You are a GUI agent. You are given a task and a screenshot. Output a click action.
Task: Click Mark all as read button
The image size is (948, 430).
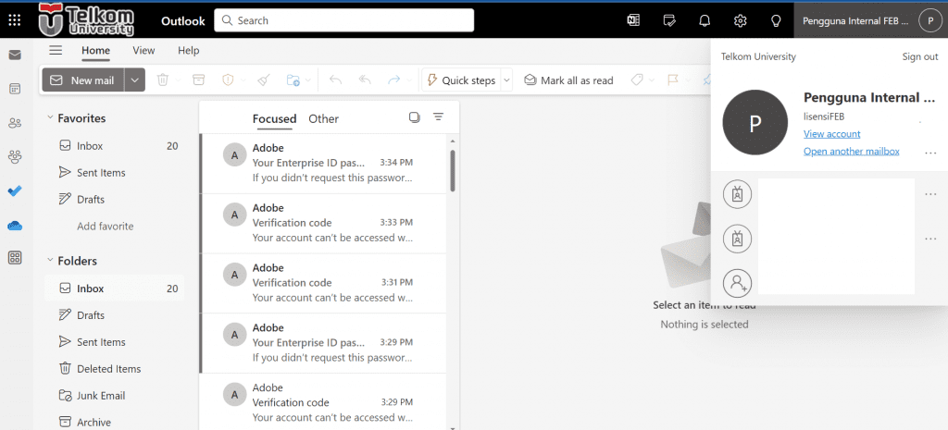pos(568,80)
